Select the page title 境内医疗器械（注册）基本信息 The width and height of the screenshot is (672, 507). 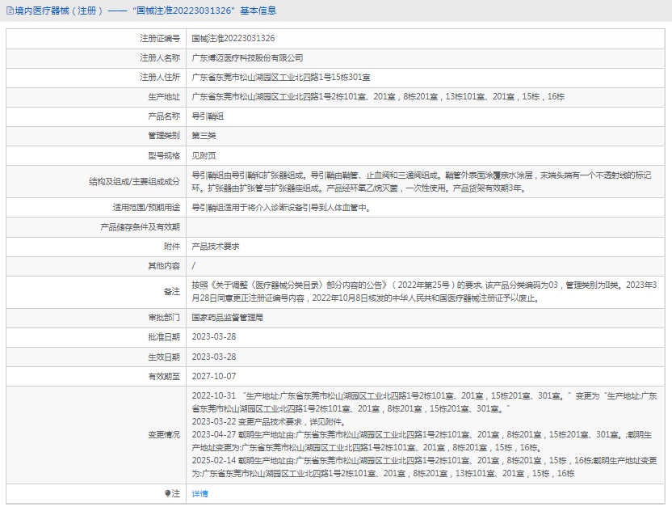[145, 11]
